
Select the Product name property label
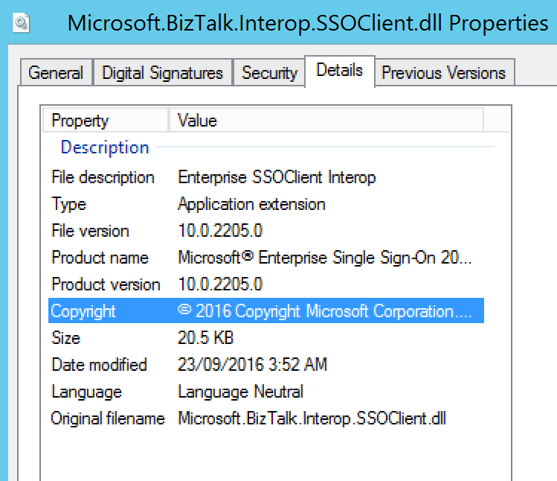click(100, 258)
